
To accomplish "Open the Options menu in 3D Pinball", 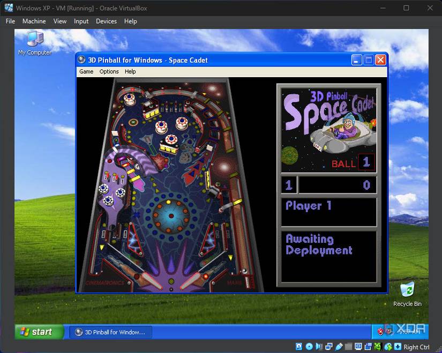I will pyautogui.click(x=109, y=71).
